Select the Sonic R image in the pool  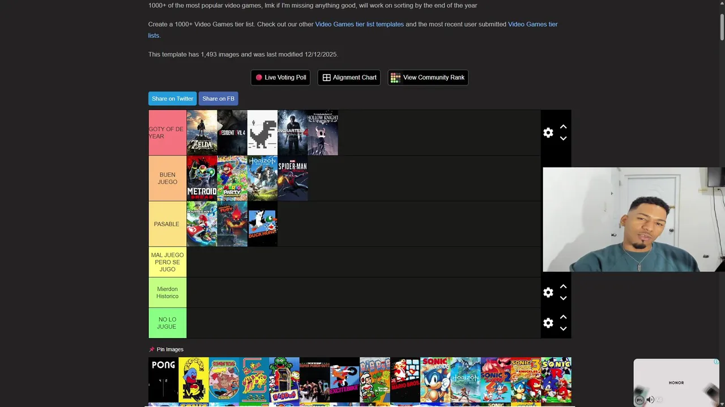tap(556, 380)
